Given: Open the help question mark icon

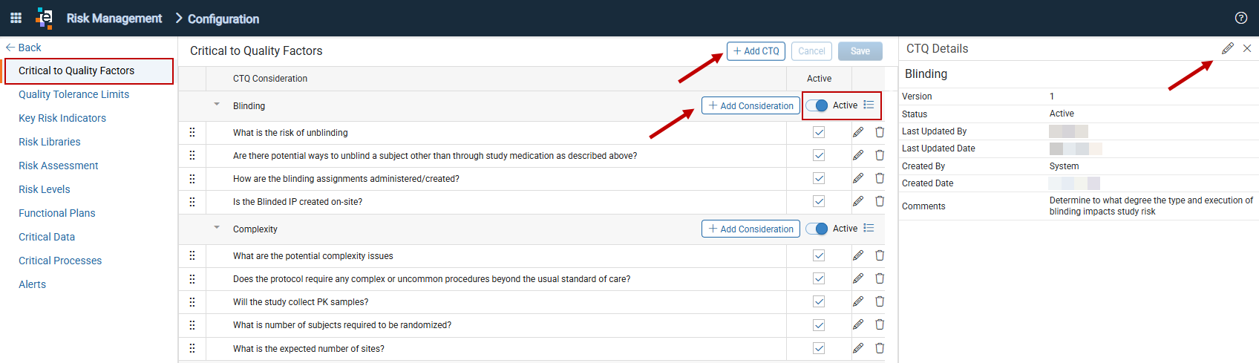Looking at the screenshot, I should [x=1240, y=18].
